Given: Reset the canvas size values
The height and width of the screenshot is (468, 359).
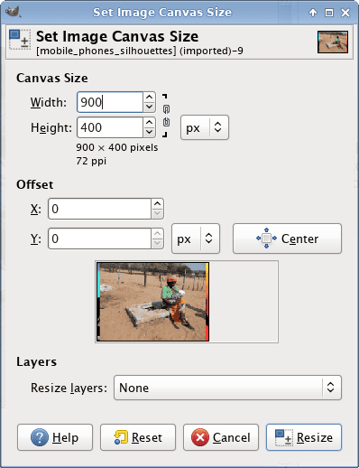Looking at the screenshot, I should tap(138, 437).
